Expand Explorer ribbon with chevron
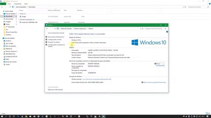The height and width of the screenshot is (118, 211). pos(207,4)
